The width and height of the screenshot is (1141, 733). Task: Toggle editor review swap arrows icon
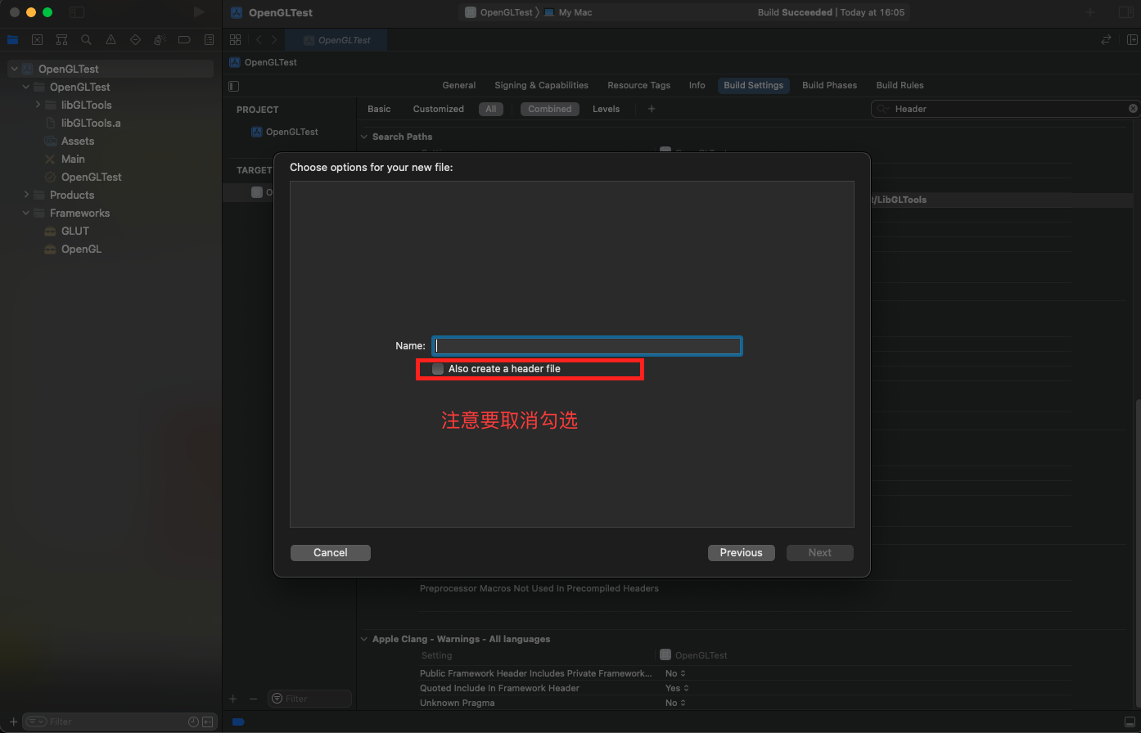click(x=1107, y=39)
